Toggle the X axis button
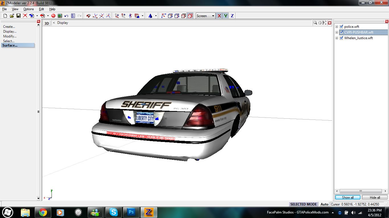Viewport: 389px width, 218px height. pos(219,16)
